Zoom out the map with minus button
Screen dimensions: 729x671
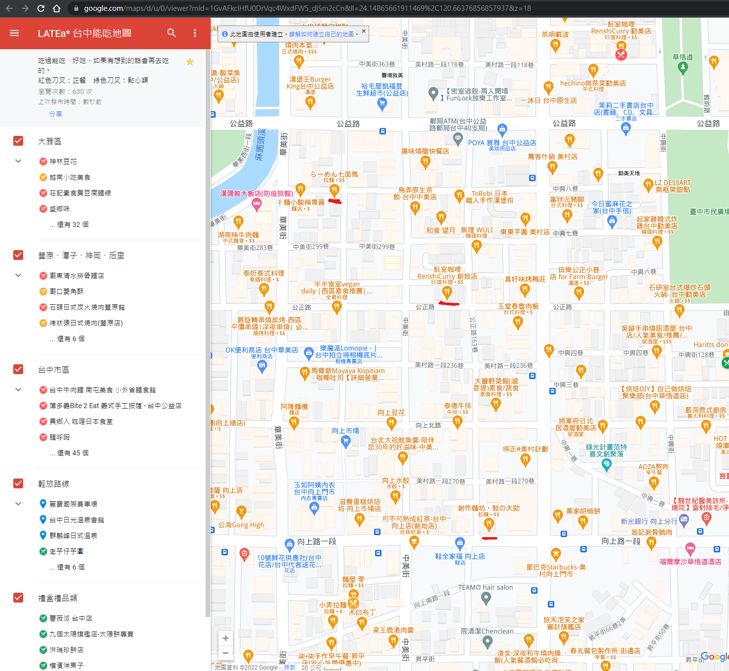(225, 653)
